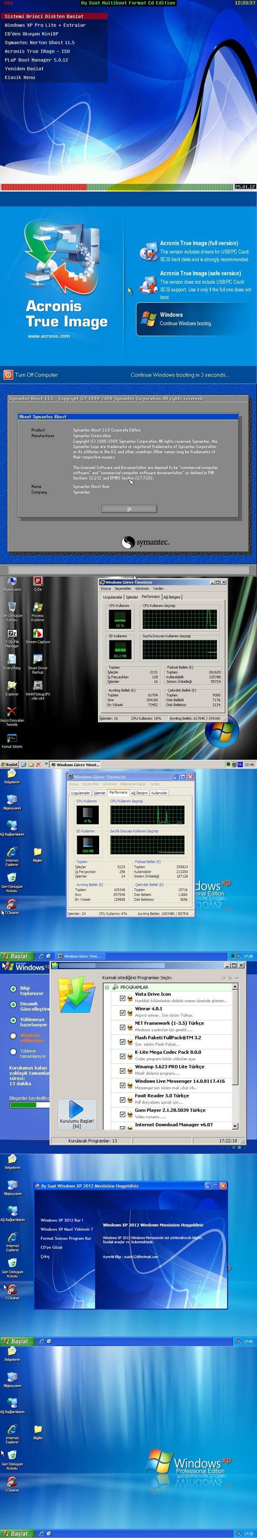Launch Acronis True Image full version icon
This screenshot has height=1538, width=257.
(148, 251)
